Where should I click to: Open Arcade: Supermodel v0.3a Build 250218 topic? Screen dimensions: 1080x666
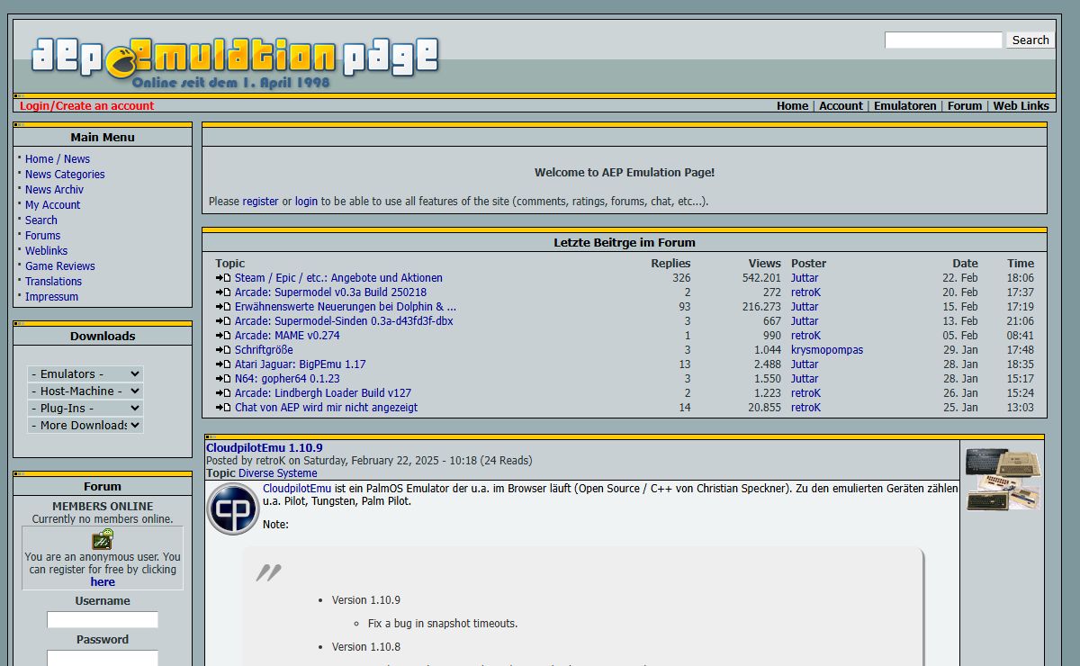(330, 292)
